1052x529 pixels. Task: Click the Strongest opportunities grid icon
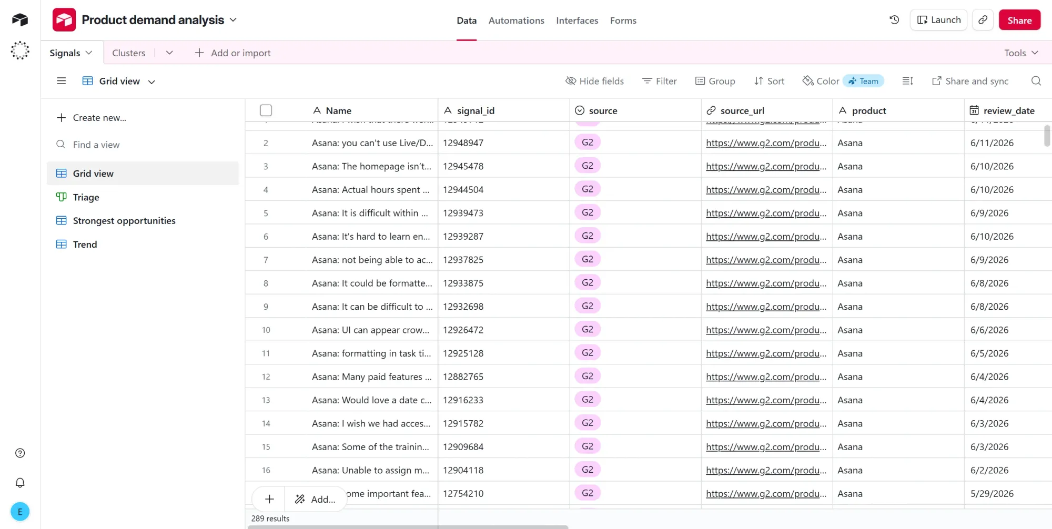tap(62, 221)
